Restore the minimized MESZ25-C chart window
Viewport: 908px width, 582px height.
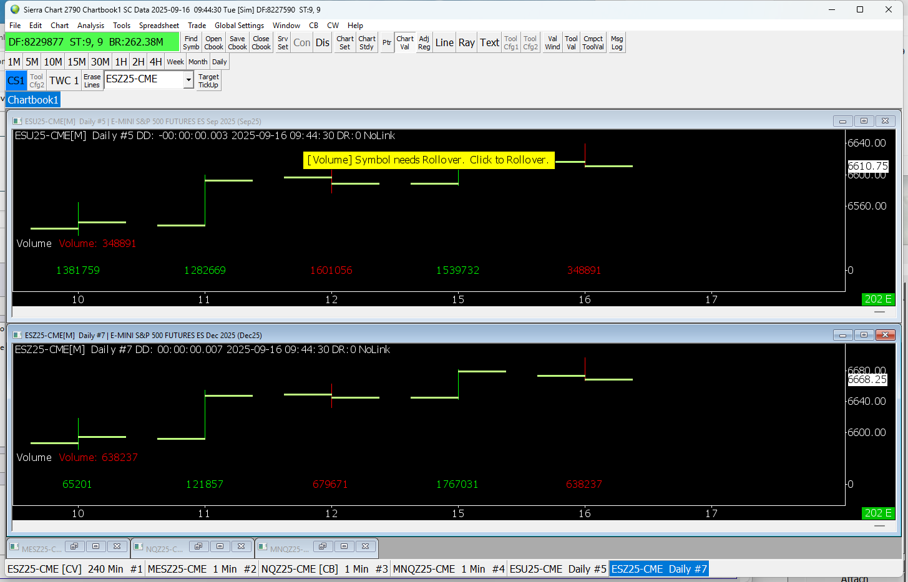74,546
